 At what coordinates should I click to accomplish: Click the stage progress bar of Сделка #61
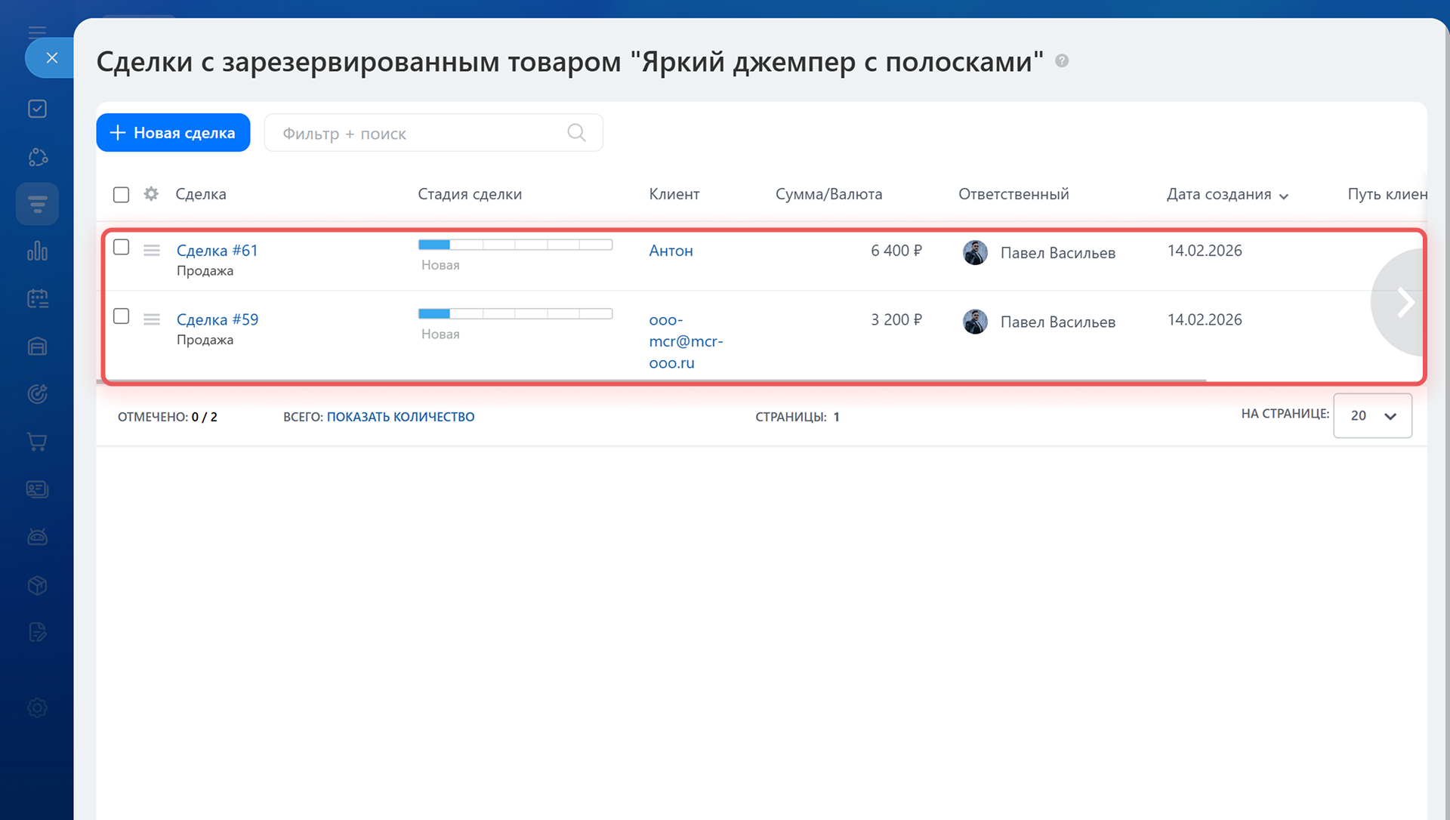click(x=515, y=245)
